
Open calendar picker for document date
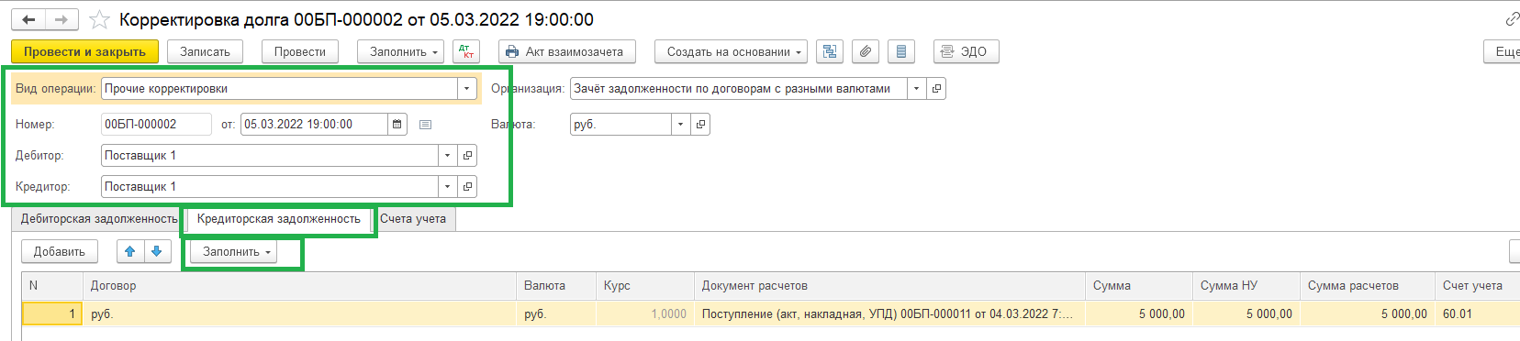coord(397,124)
